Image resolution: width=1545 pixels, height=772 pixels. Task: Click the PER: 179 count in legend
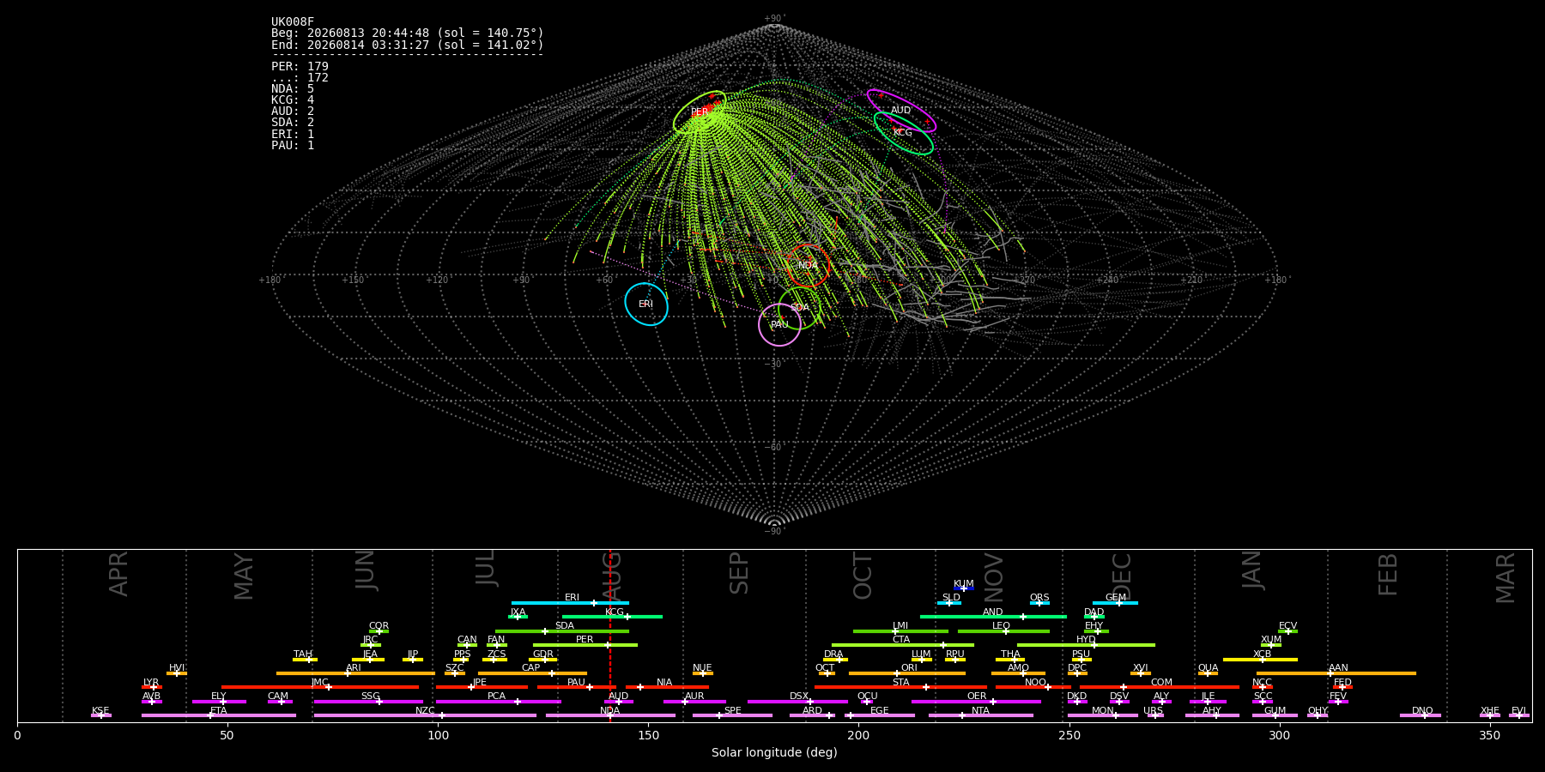(x=300, y=67)
